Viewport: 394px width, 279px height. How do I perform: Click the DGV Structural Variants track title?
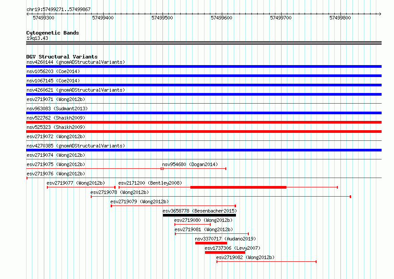point(62,57)
